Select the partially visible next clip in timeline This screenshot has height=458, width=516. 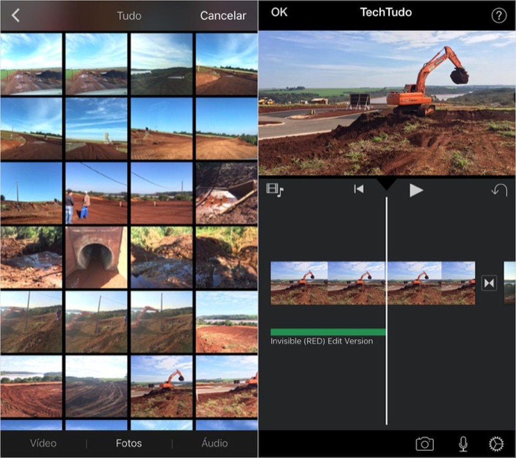tap(510, 283)
